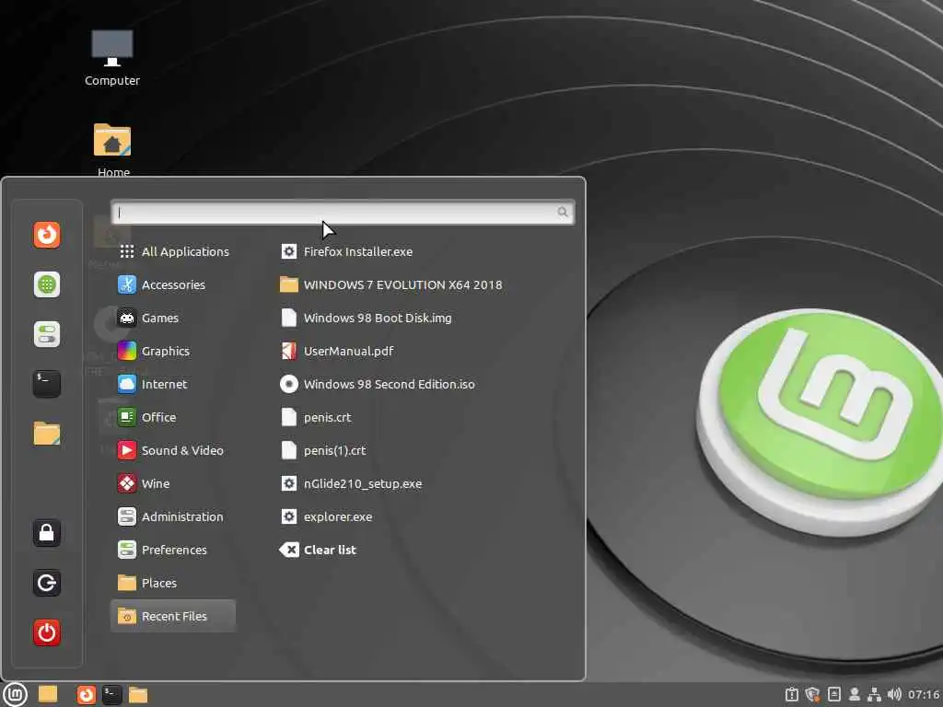Open Files folder icon in favorites sidebar
The image size is (943, 707).
point(47,434)
